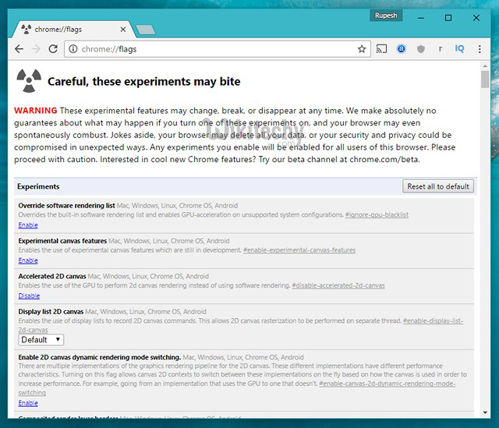Click the browser back arrow
The height and width of the screenshot is (428, 499).
(x=19, y=48)
